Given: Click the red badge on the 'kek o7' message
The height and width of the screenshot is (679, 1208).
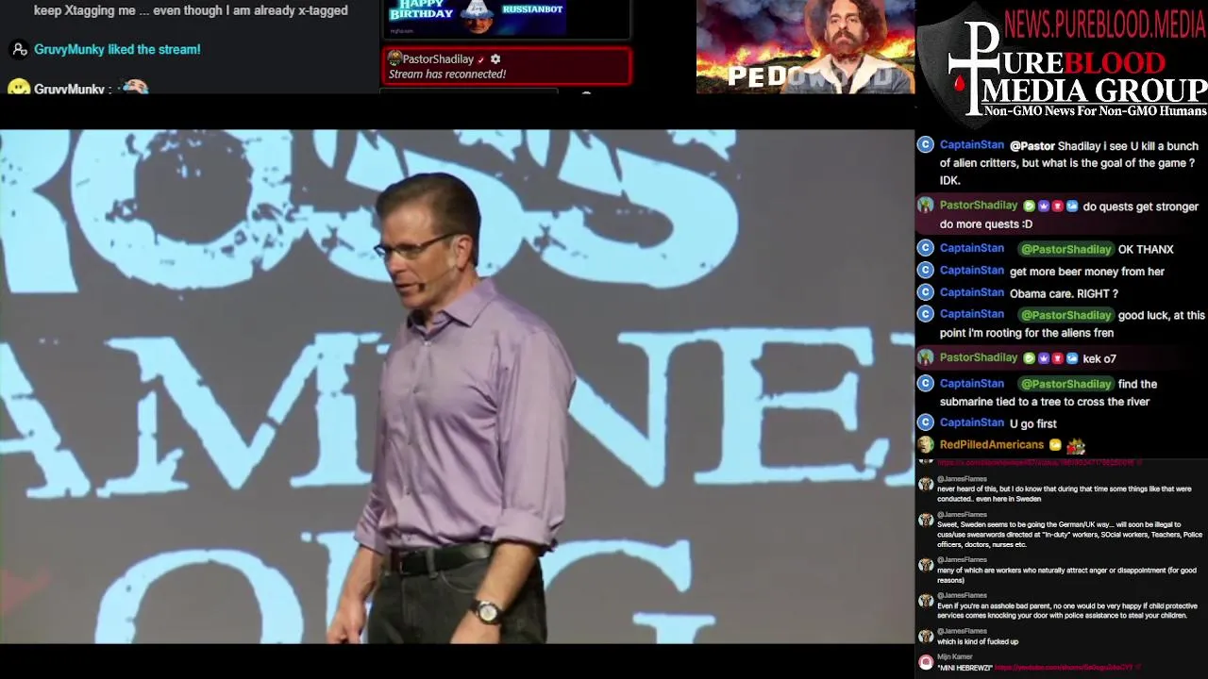Looking at the screenshot, I should 1057,357.
